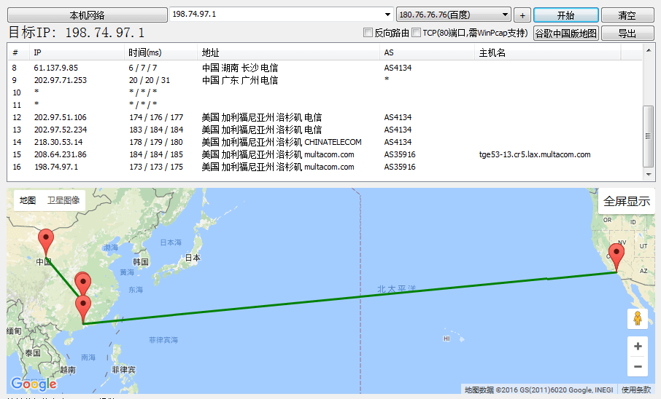Open 谷歌中国版地图 map option

565,33
